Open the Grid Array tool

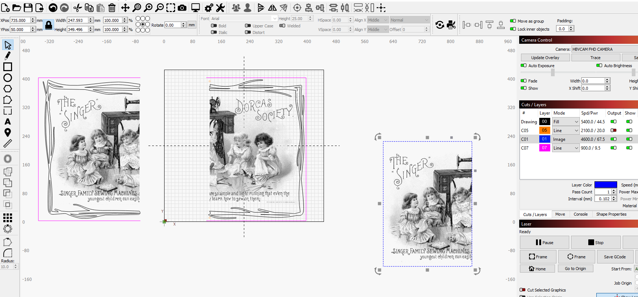(x=8, y=218)
